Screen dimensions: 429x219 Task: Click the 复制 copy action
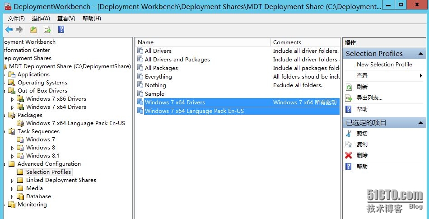tap(362, 144)
